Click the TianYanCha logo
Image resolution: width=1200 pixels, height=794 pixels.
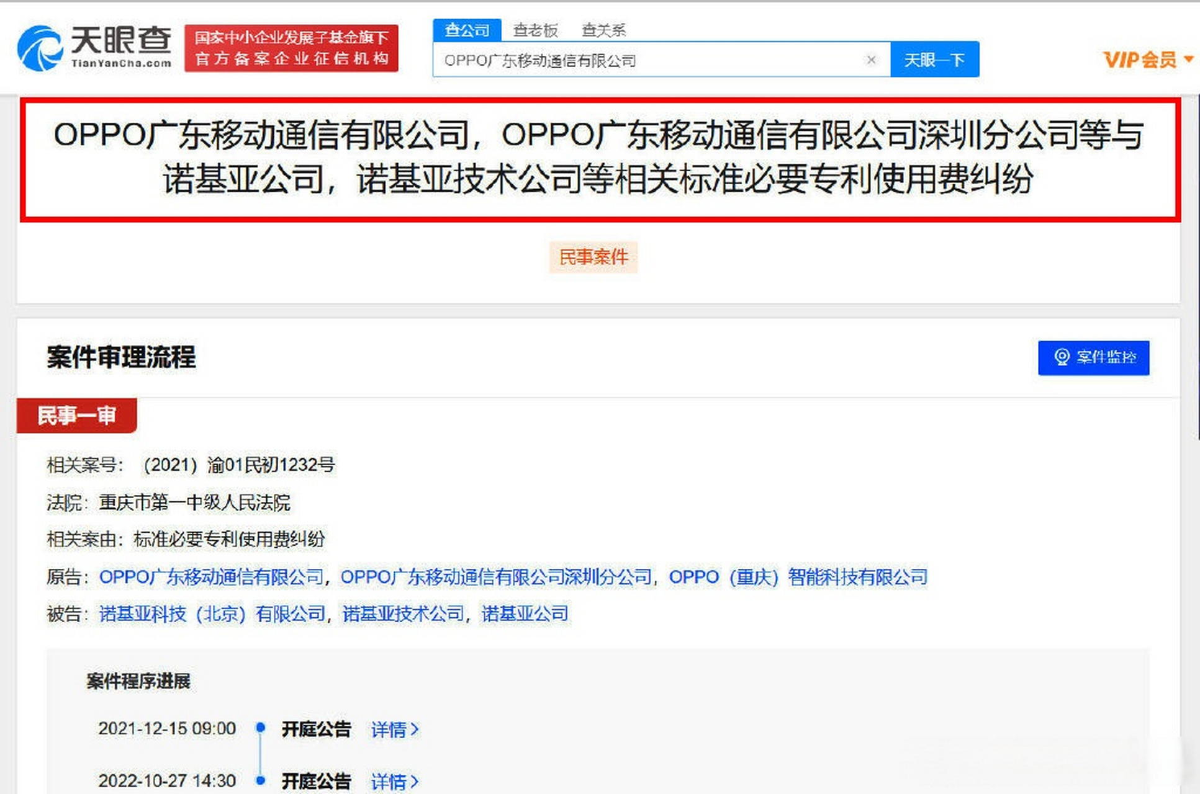point(94,48)
